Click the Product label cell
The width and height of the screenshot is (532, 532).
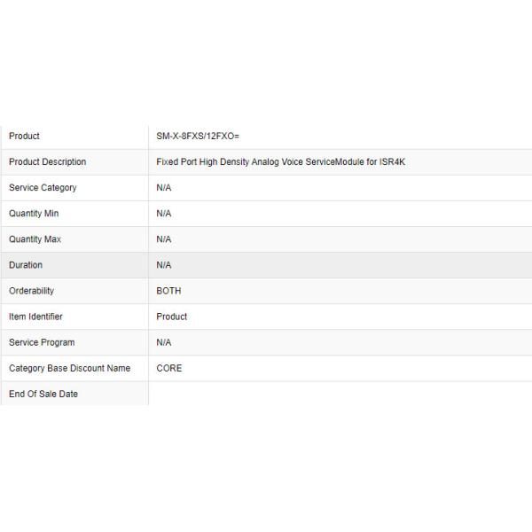pyautogui.click(x=25, y=137)
